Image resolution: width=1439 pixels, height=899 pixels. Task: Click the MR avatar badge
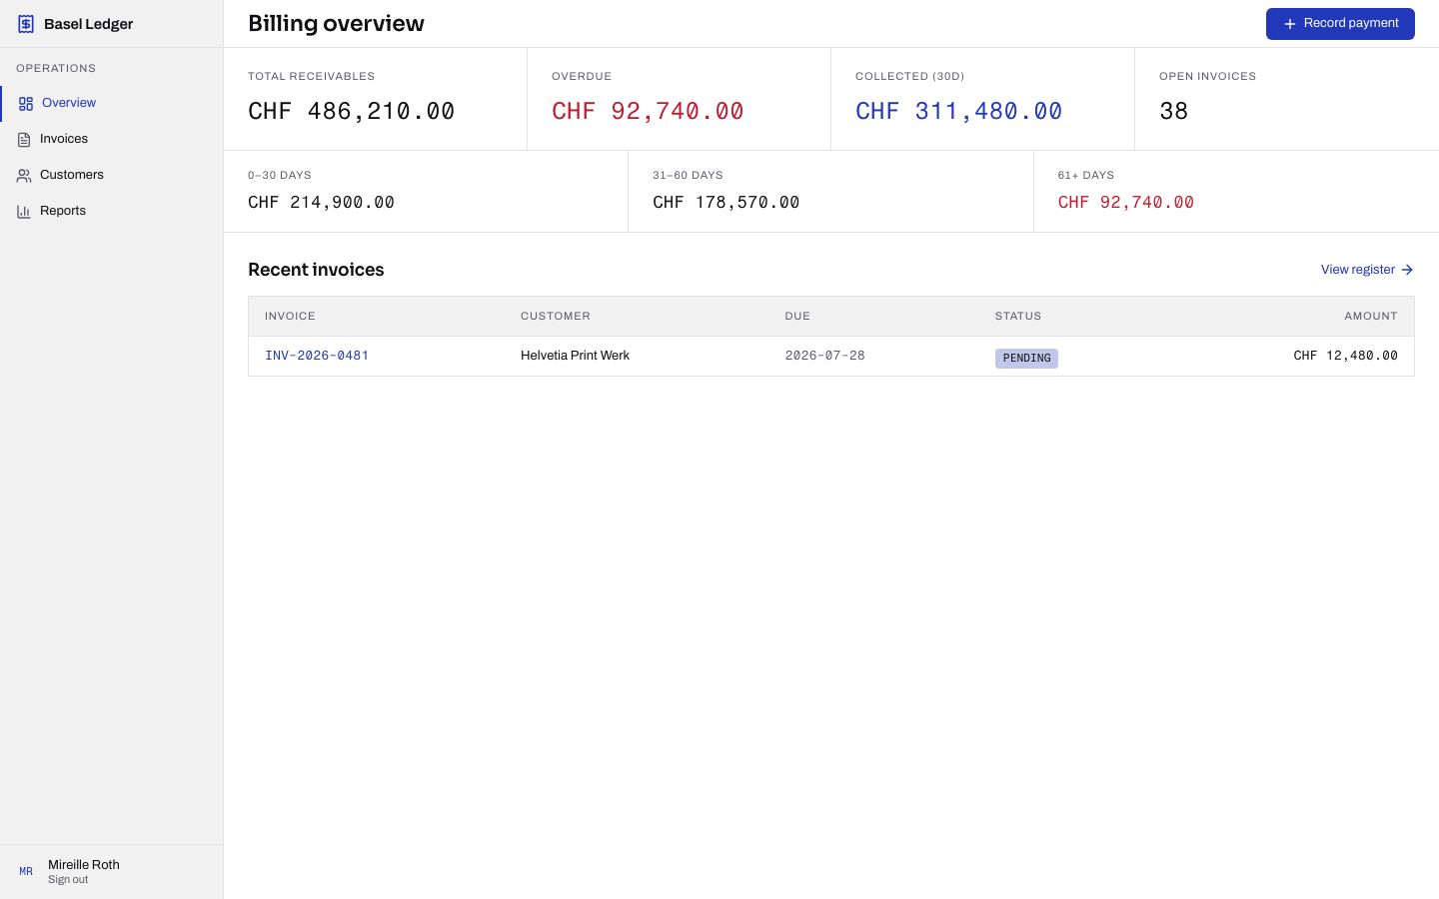pos(26,872)
